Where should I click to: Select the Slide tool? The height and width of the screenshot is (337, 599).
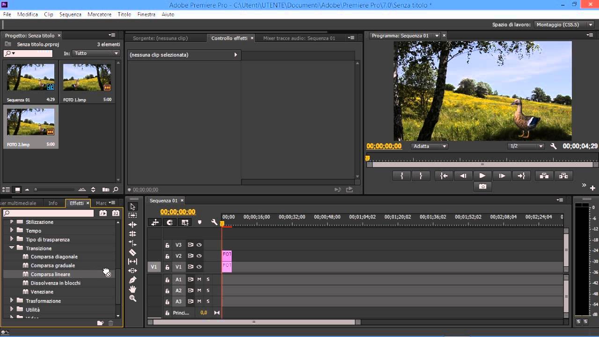(133, 271)
